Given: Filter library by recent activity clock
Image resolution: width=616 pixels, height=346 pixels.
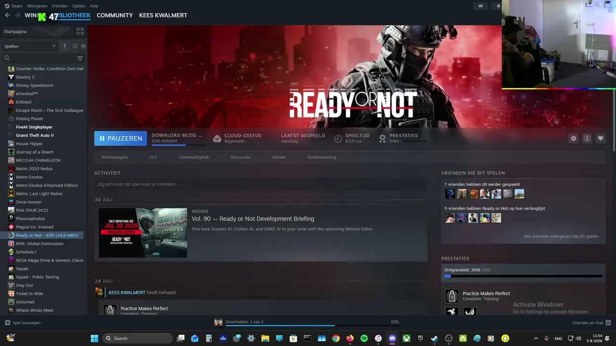Looking at the screenshot, I should pos(75,46).
